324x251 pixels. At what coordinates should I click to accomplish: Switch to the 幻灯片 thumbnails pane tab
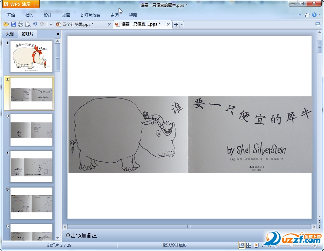(x=27, y=34)
